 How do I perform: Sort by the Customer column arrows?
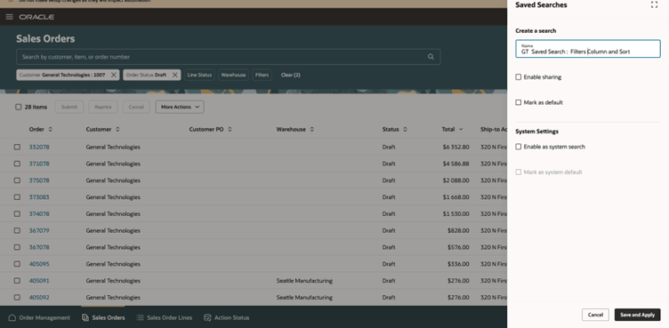coord(117,129)
